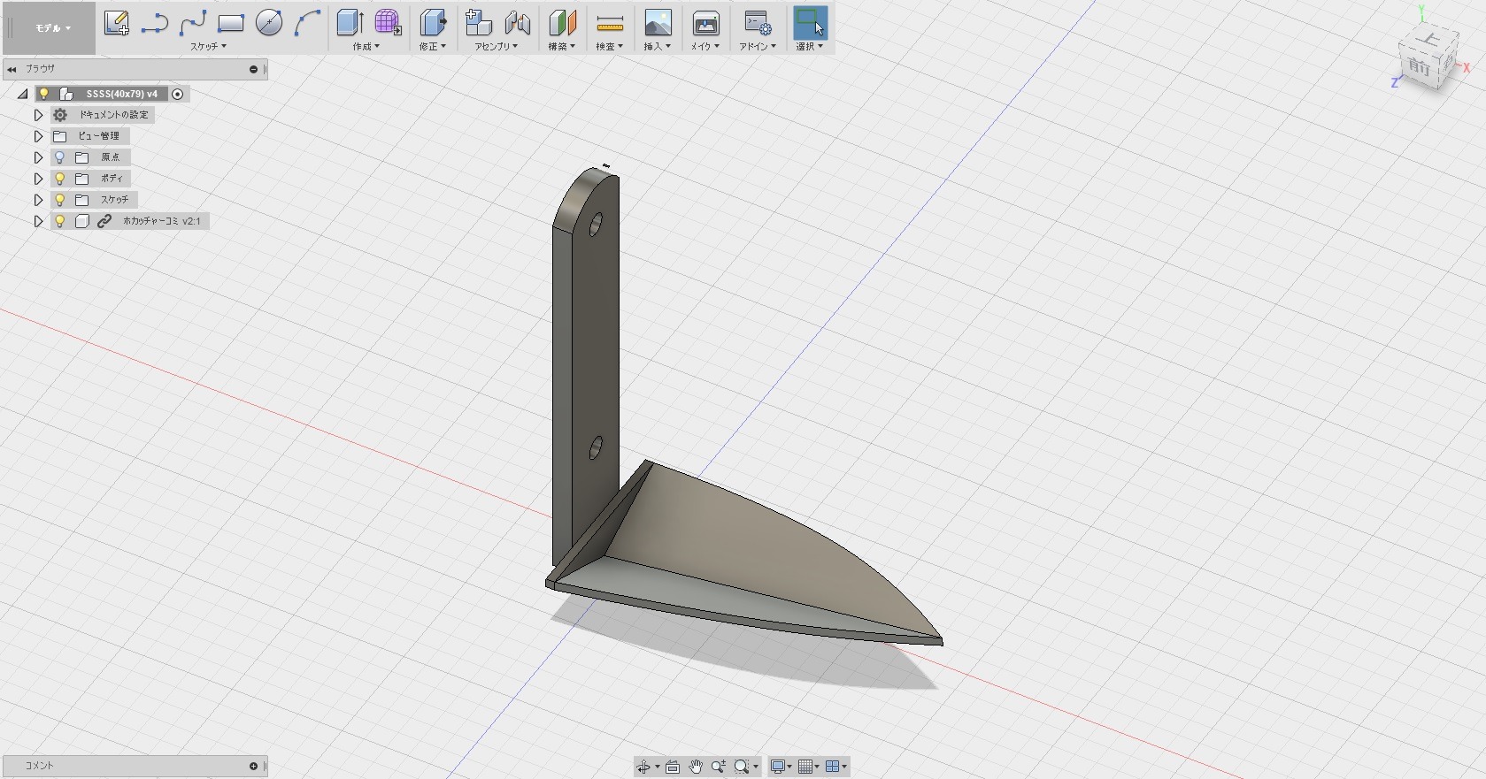Collapse the SSSS(40x79) v4 root node

coord(23,94)
